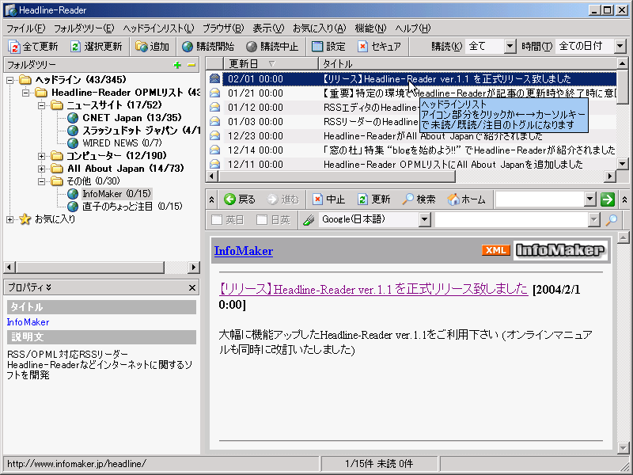Stop subscription with 購読中止 icon

click(252, 47)
